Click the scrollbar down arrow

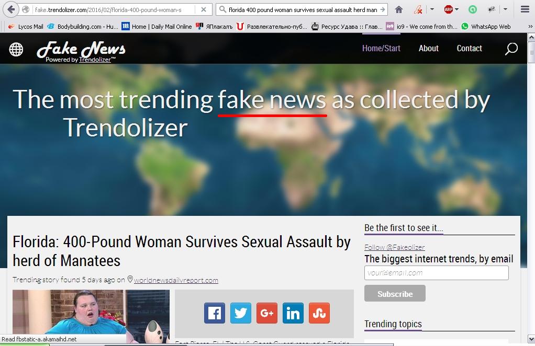click(x=531, y=339)
